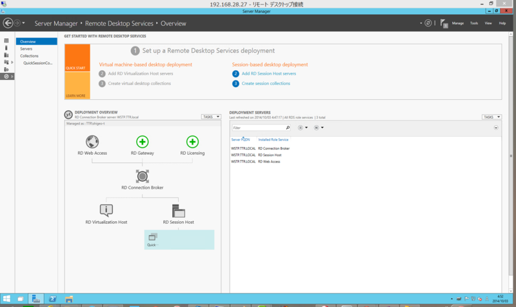Expand File and Storage Services arrow
The width and height of the screenshot is (516, 307).
[x=12, y=62]
